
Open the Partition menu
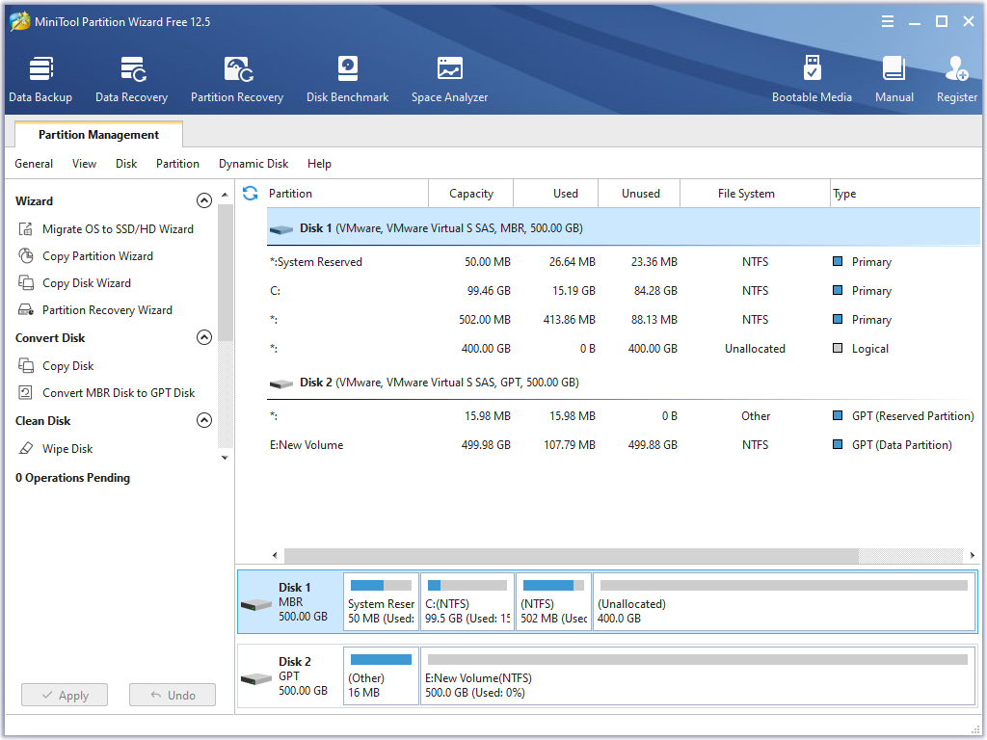[x=177, y=164]
